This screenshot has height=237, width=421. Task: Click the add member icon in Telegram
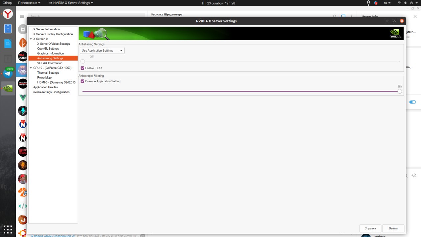(x=414, y=176)
